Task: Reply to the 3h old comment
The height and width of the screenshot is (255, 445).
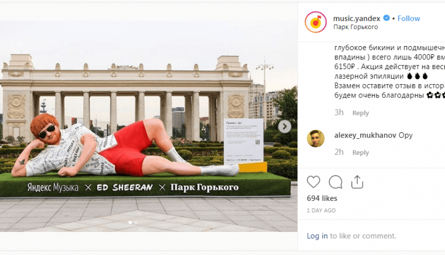Action: coord(360,113)
